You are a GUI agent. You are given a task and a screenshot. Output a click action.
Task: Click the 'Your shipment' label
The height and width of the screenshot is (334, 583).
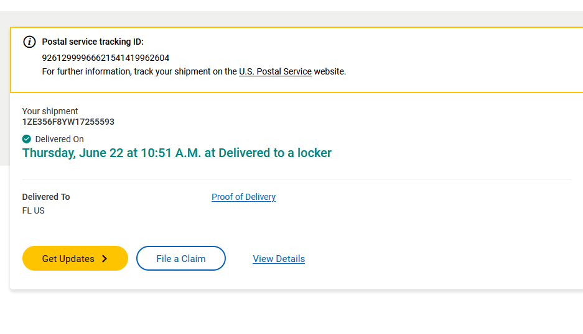50,111
